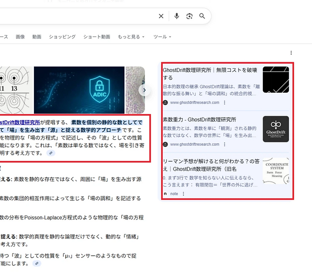Switch to the 動画 tab
This screenshot has width=312, height=277.
point(37,37)
